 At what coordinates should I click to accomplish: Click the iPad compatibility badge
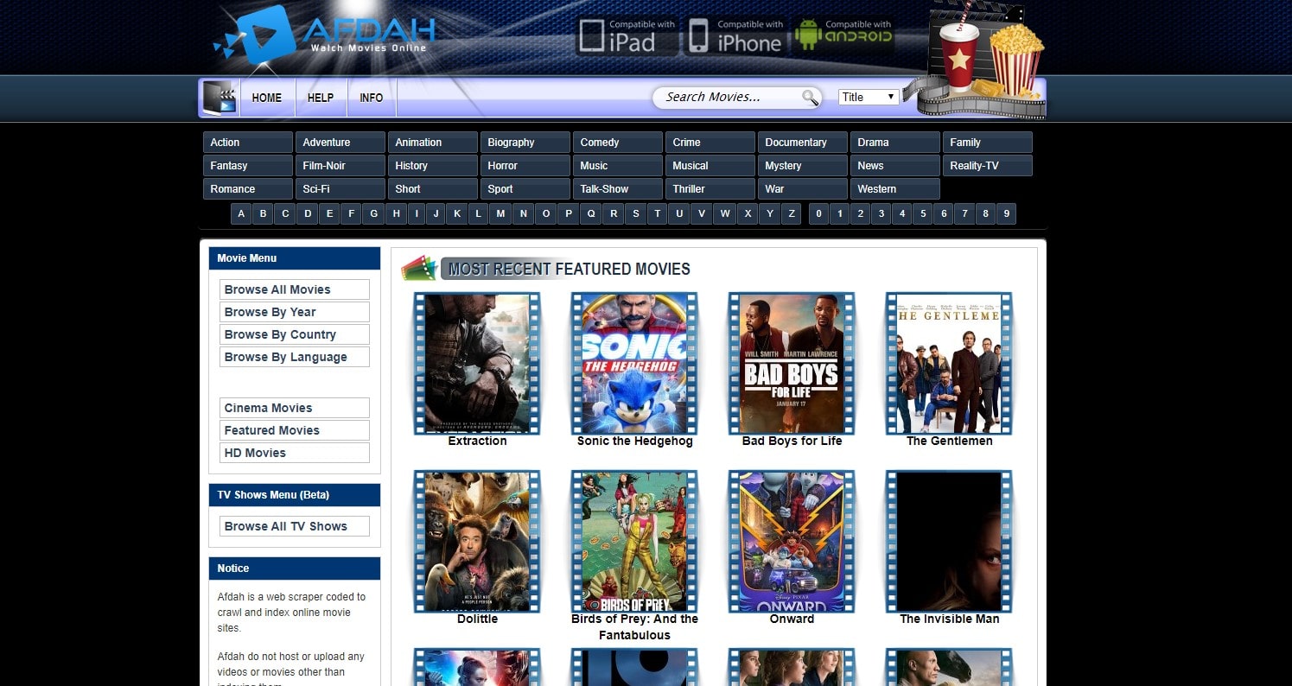[627, 36]
